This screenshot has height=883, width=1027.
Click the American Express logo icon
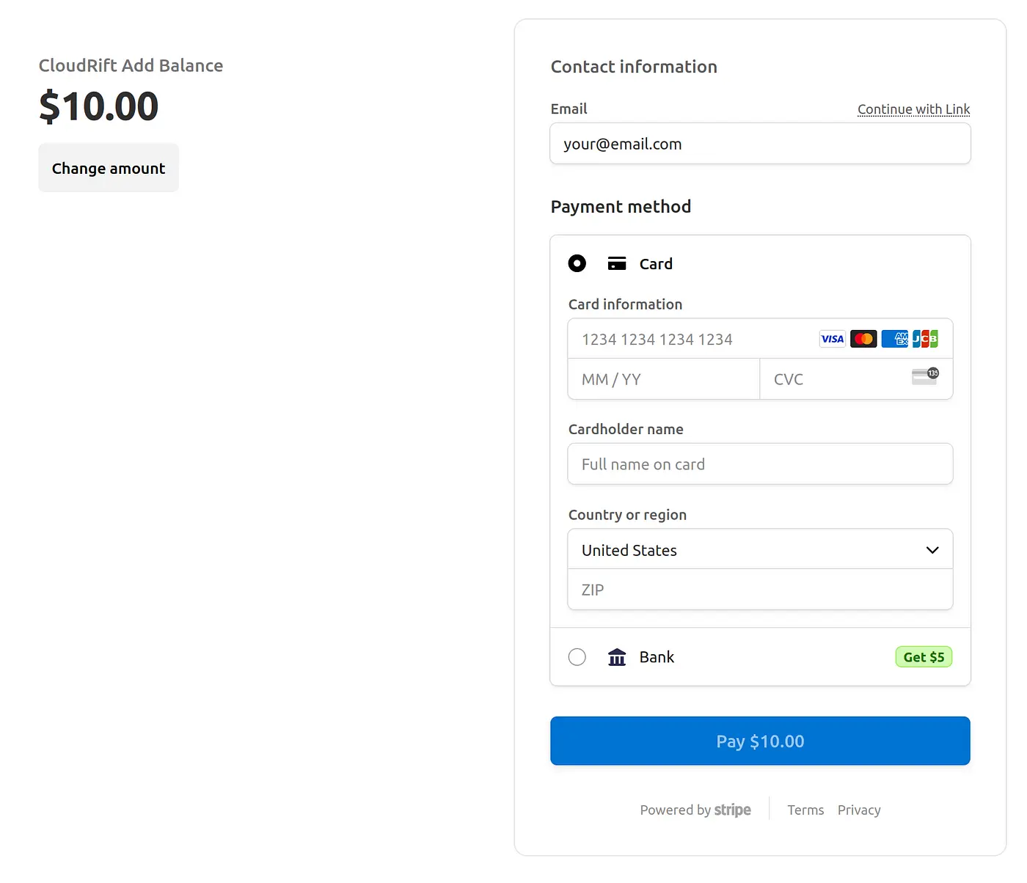pyautogui.click(x=894, y=339)
